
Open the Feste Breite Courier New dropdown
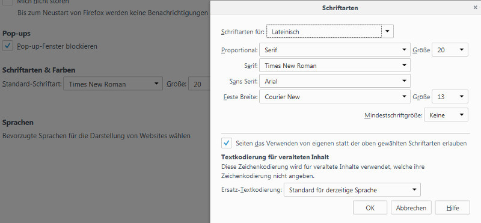[335, 97]
